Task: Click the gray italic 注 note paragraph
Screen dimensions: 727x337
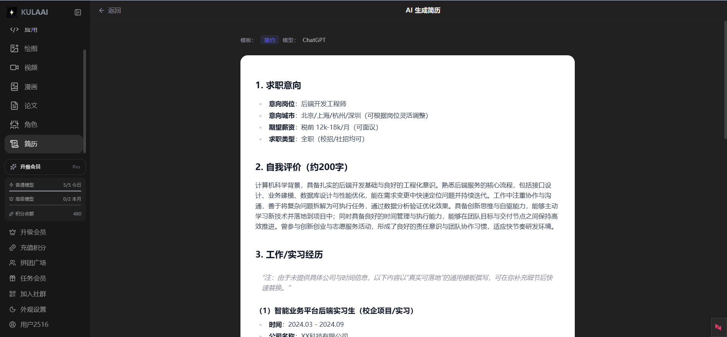Action: tap(407, 283)
